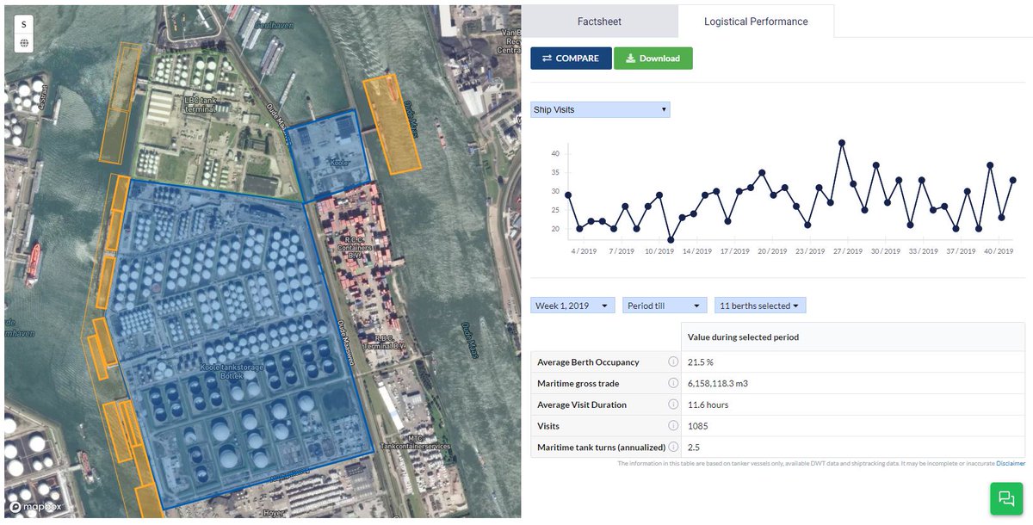Screen dimensions: 1033x525
Task: Click the green Download button
Action: tap(653, 59)
